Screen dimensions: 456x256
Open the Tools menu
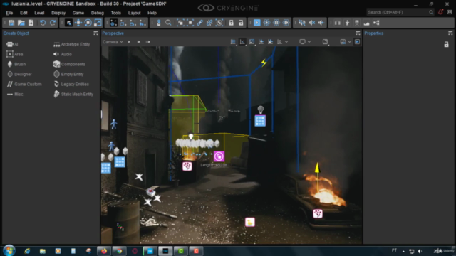click(115, 13)
